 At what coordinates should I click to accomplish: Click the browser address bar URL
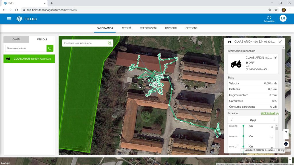52,10
